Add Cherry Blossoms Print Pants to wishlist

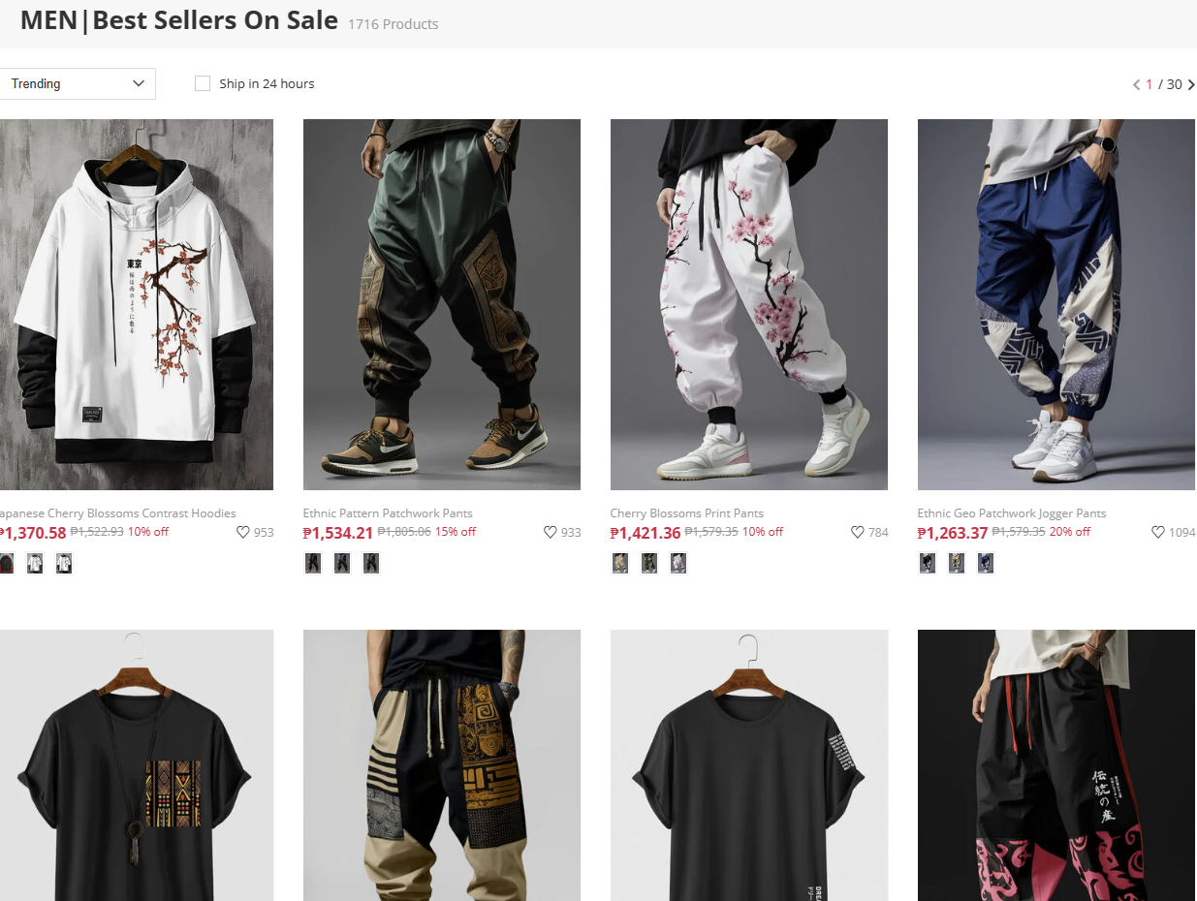pos(858,532)
